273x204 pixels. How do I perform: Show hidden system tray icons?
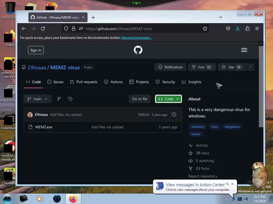pos(227,199)
